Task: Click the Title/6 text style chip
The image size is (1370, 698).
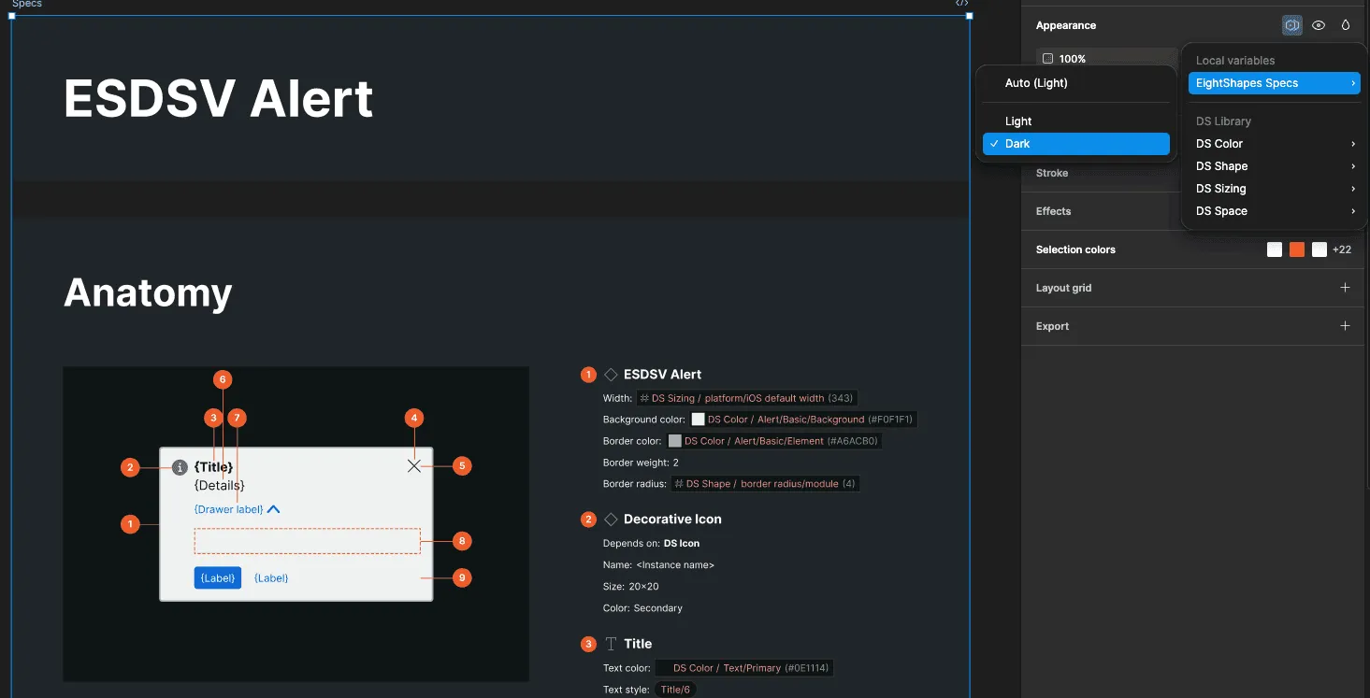Action: click(x=675, y=690)
